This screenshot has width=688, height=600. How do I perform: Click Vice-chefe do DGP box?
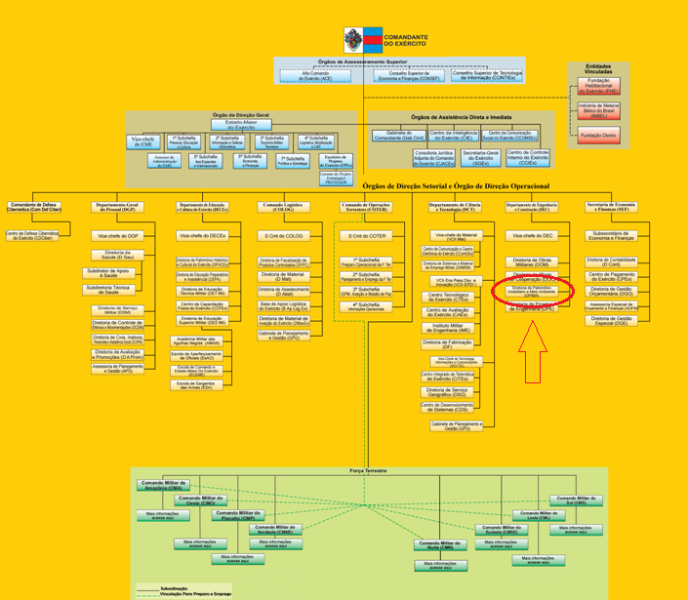(117, 236)
